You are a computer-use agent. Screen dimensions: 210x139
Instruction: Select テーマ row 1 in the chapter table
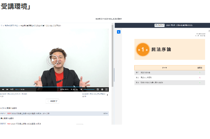click(169, 72)
